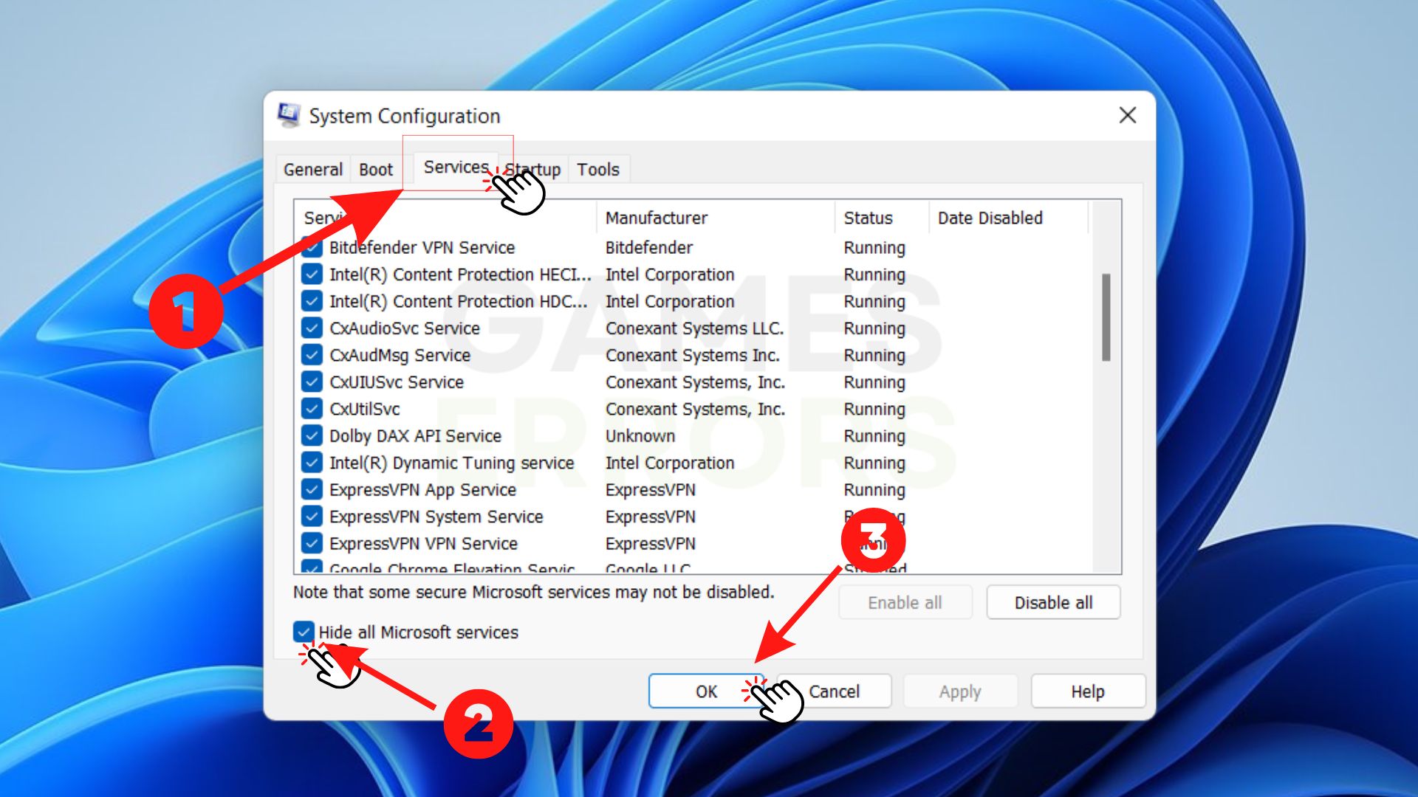Confirm with the OK button
This screenshot has width=1418, height=797.
pos(706,691)
